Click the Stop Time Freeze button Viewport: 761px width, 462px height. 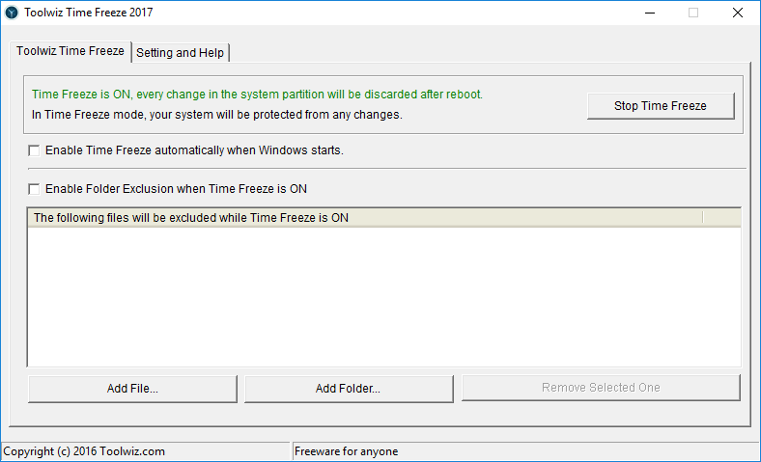(661, 106)
